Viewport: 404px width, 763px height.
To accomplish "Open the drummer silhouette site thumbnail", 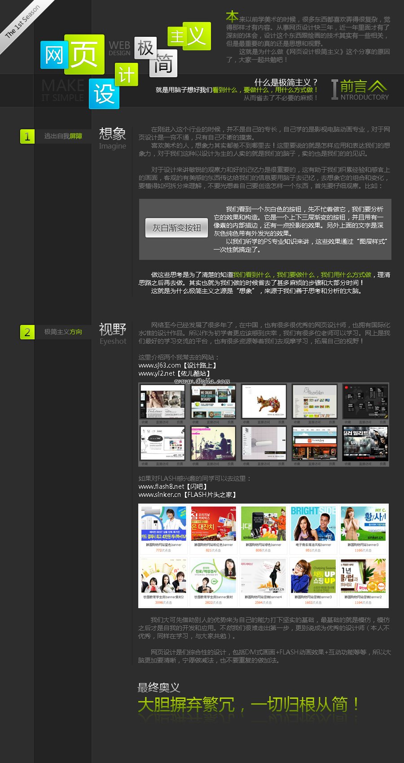I will [x=213, y=443].
